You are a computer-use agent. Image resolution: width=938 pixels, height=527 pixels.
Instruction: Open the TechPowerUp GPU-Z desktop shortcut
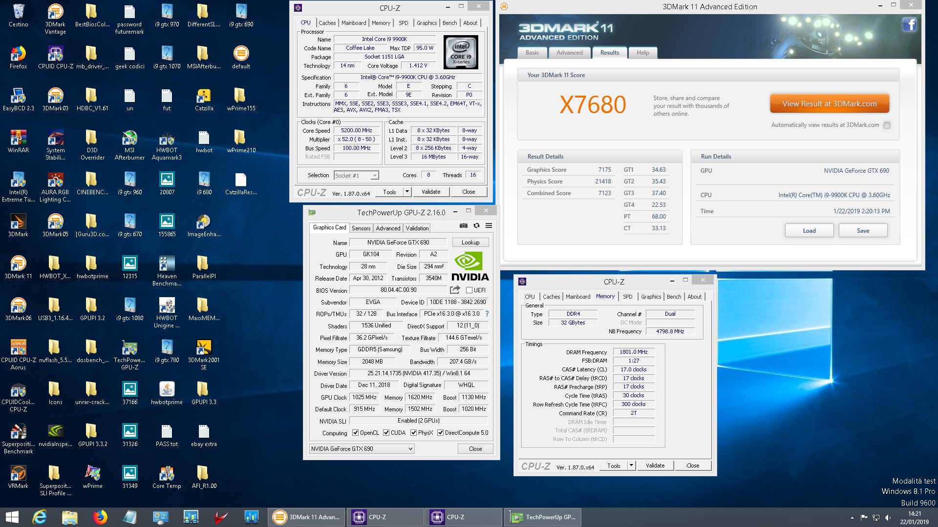click(129, 355)
